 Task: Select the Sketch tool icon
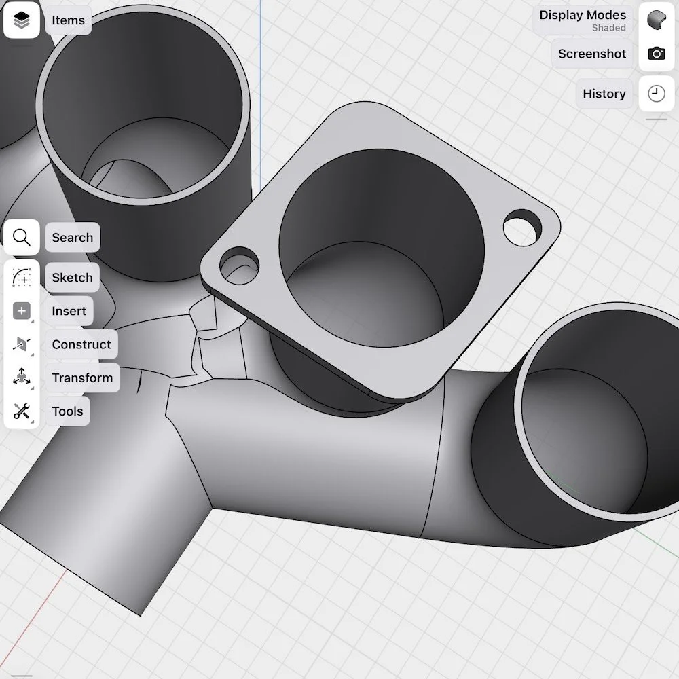click(21, 277)
